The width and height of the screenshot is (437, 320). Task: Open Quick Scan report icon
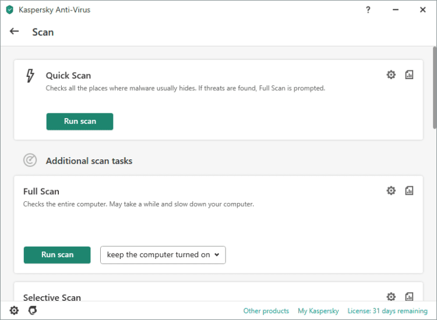(409, 74)
